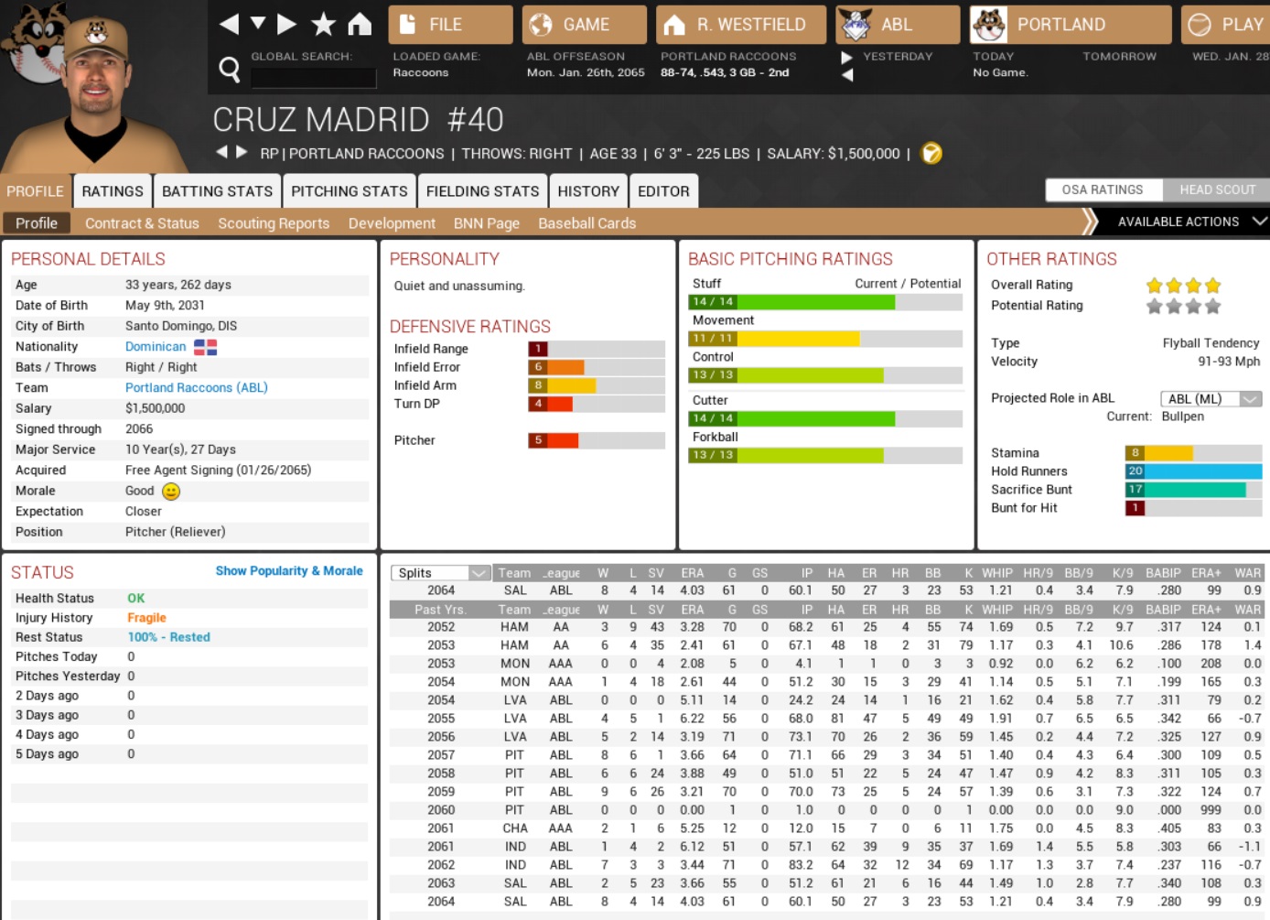The width and height of the screenshot is (1270, 920).
Task: Open the Pitching Stats tab
Action: pos(349,191)
